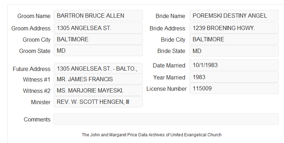This screenshot has height=143, width=284.
Task: Click the Bride Name label
Action: [170, 16]
